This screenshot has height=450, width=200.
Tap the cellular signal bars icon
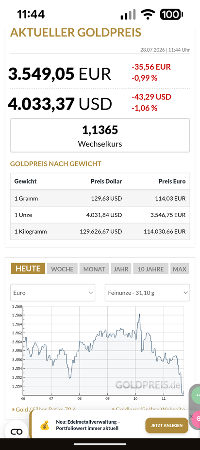click(x=128, y=14)
